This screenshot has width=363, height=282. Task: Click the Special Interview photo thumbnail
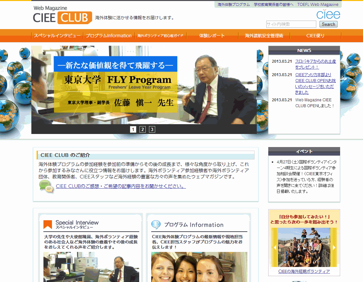91,267
